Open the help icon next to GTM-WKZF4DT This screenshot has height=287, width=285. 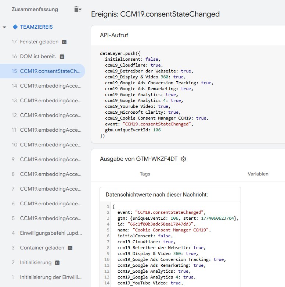tap(183, 159)
